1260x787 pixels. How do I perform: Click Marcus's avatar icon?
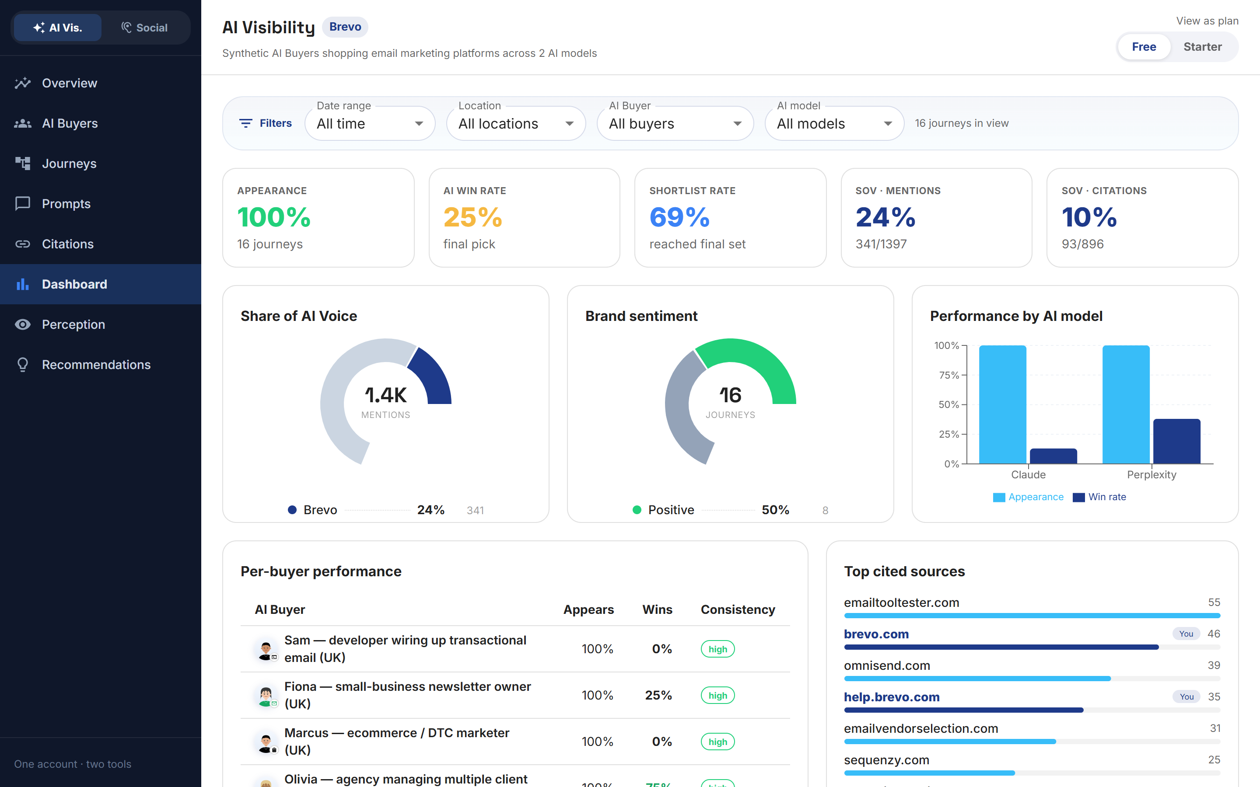[266, 742]
